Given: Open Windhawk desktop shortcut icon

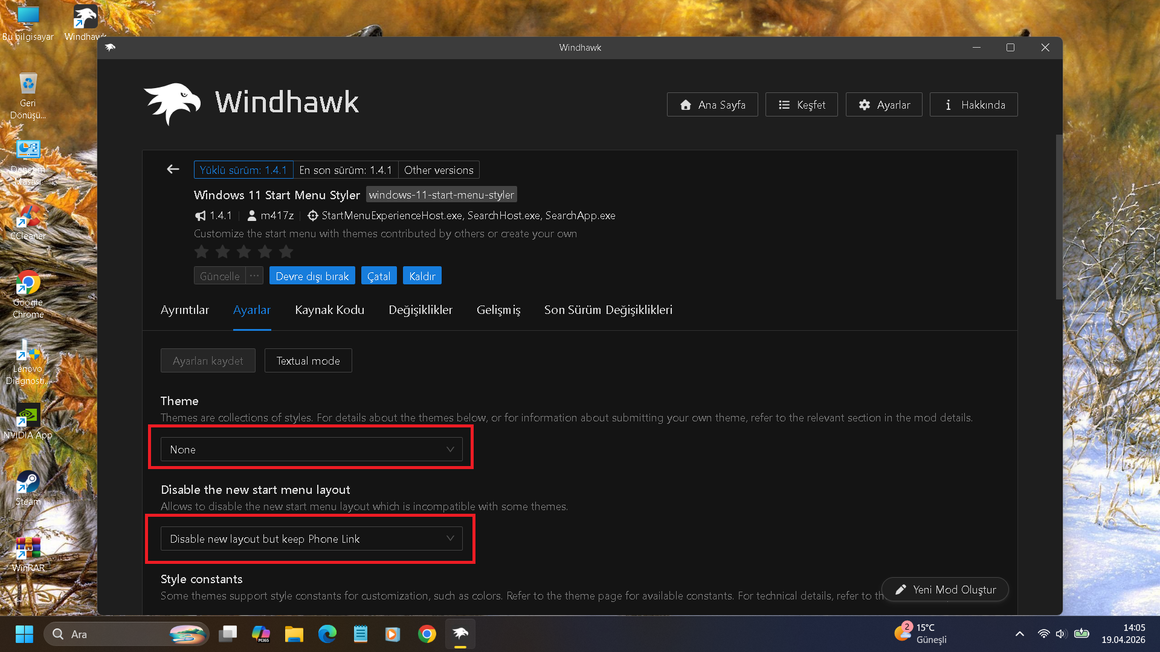Looking at the screenshot, I should click(85, 23).
